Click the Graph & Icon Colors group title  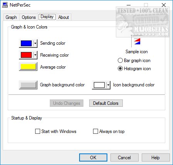29,27
